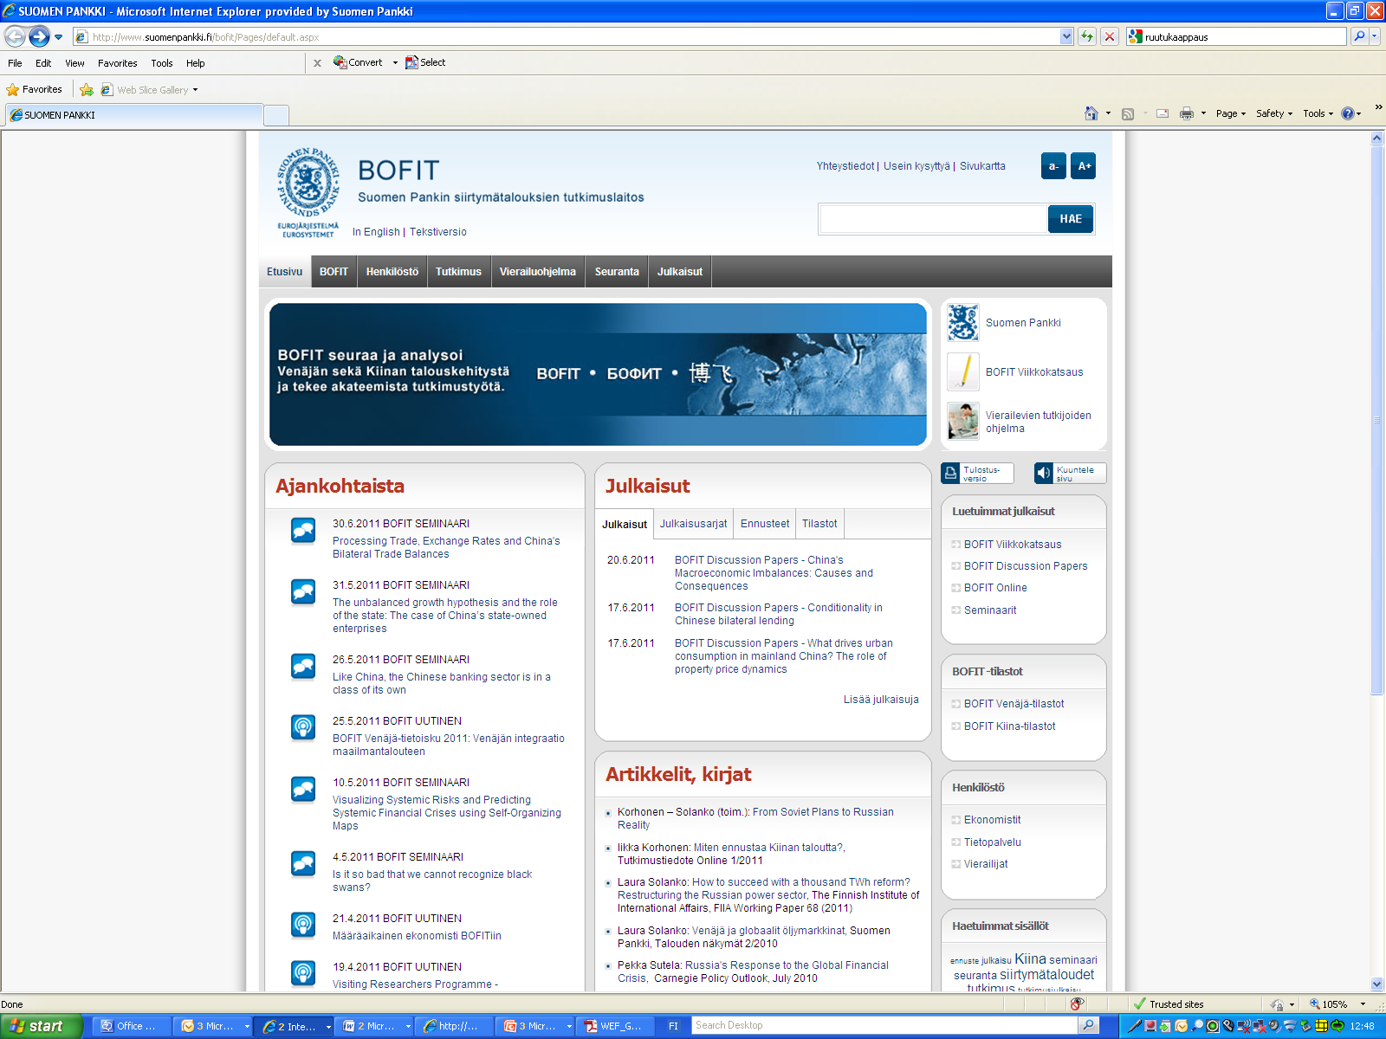Viewport: 1386px width, 1039px height.
Task: Open Ekonomistit link under Henkilöstö
Action: point(993,820)
